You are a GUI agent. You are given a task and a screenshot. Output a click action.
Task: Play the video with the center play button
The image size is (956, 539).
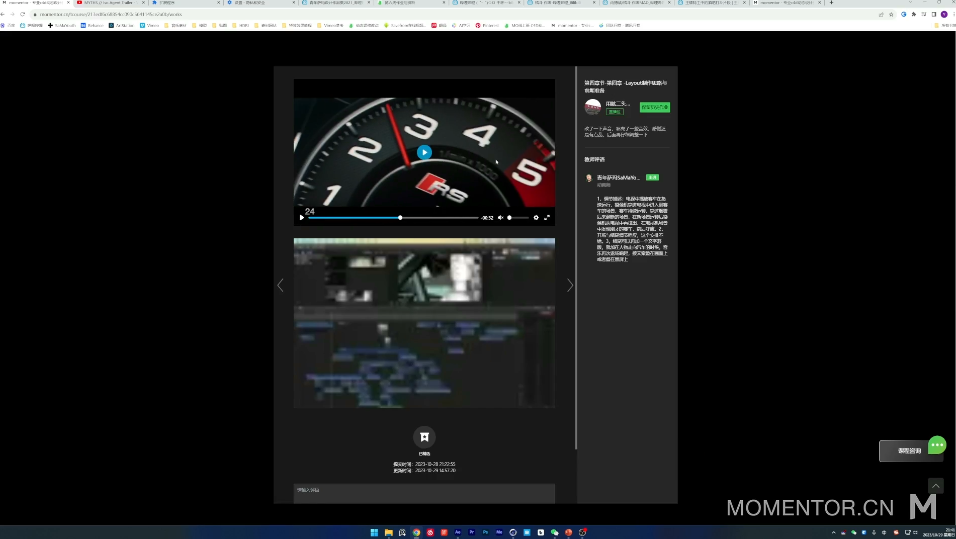(424, 152)
